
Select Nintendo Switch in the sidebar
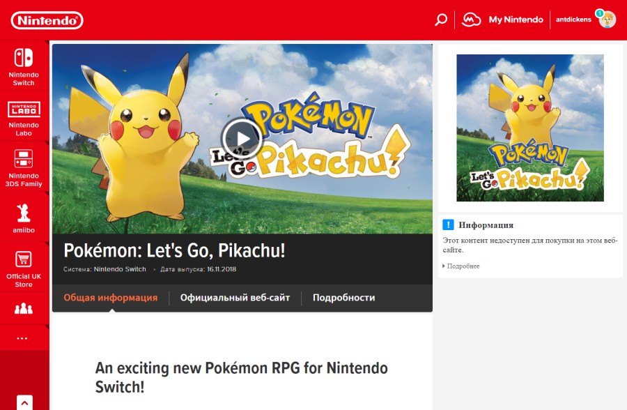tap(24, 67)
